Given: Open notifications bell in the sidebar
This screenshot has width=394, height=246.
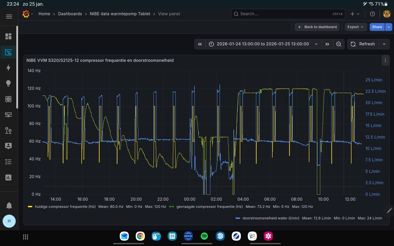Looking at the screenshot, I should [9, 206].
